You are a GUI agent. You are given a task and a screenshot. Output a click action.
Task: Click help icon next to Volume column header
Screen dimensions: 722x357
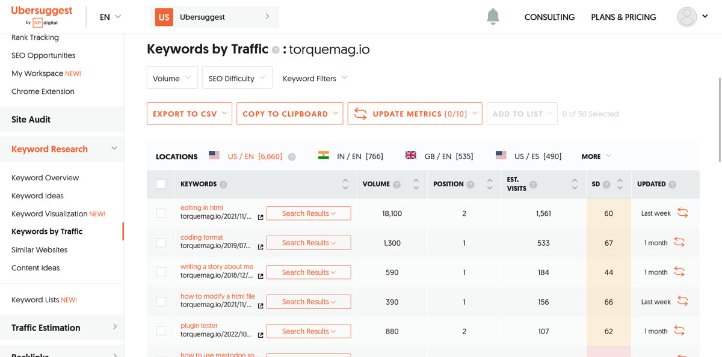click(396, 185)
